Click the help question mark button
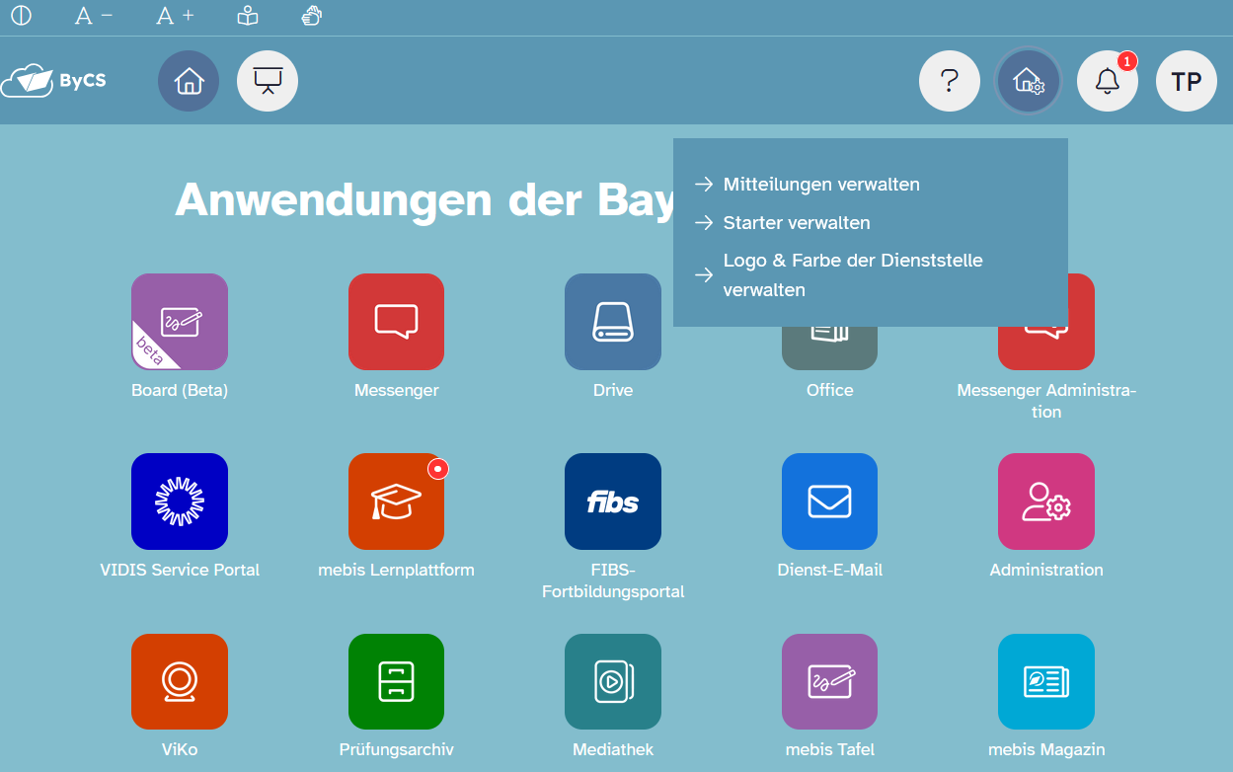Viewport: 1233px width, 772px height. tap(949, 81)
